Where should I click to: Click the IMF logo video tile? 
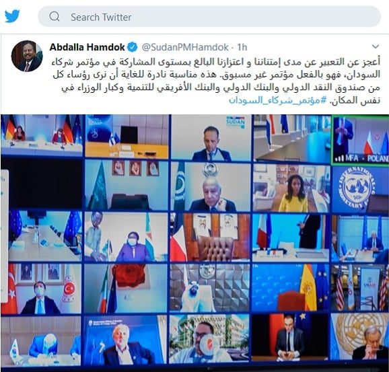tap(360, 190)
